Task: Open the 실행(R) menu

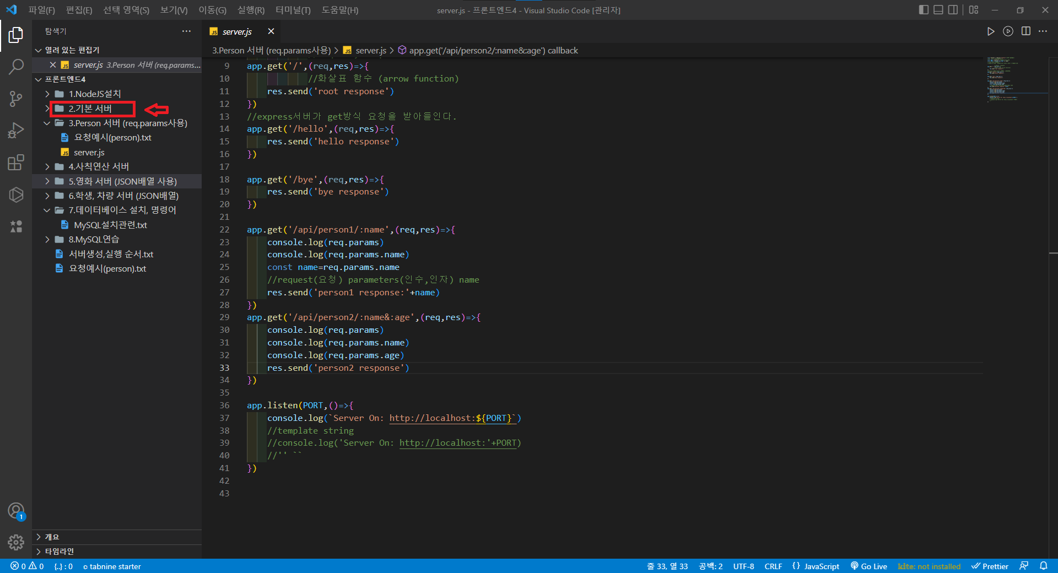Action: (251, 10)
